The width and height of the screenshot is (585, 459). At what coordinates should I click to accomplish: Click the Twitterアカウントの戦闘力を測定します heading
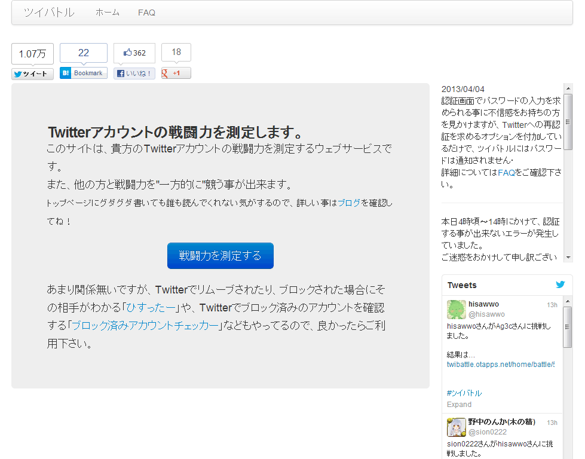(175, 132)
